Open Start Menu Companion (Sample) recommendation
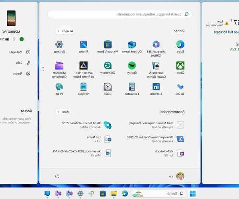The height and width of the screenshot is (199, 239). click(x=157, y=125)
